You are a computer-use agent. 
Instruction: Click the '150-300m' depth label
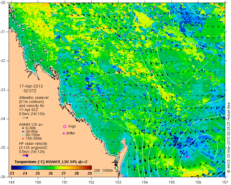[33, 138]
